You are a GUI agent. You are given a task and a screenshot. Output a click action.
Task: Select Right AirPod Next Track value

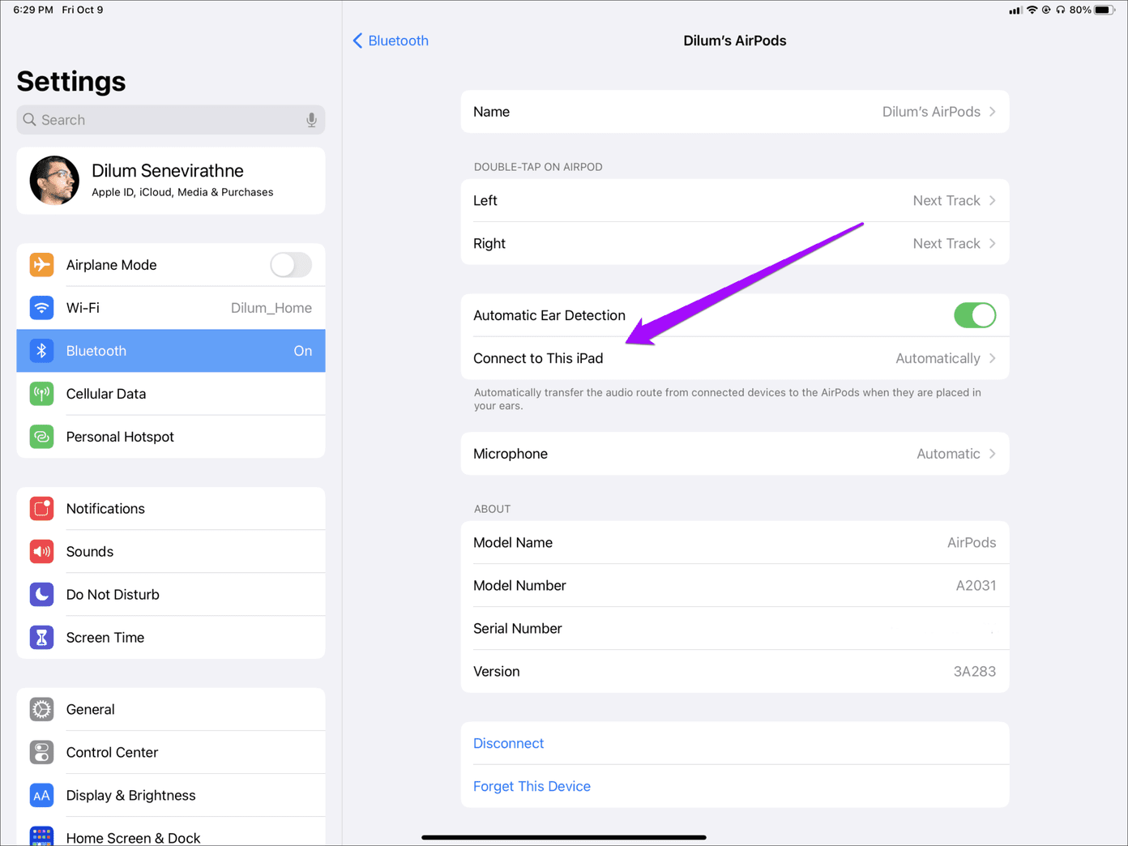coord(946,243)
